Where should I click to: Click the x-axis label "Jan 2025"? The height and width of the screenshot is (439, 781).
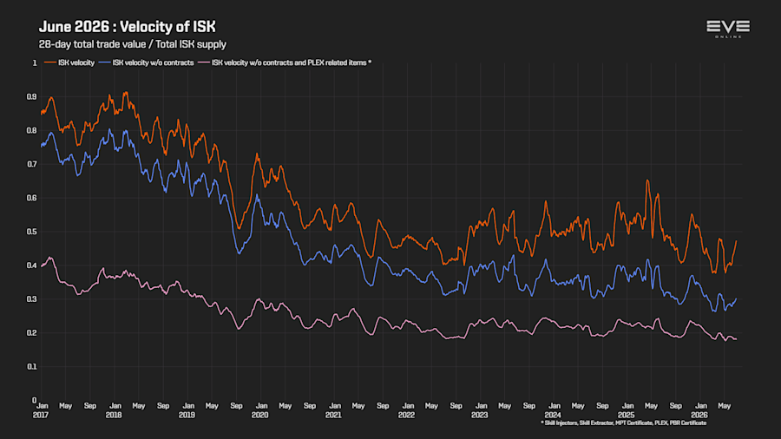point(627,410)
